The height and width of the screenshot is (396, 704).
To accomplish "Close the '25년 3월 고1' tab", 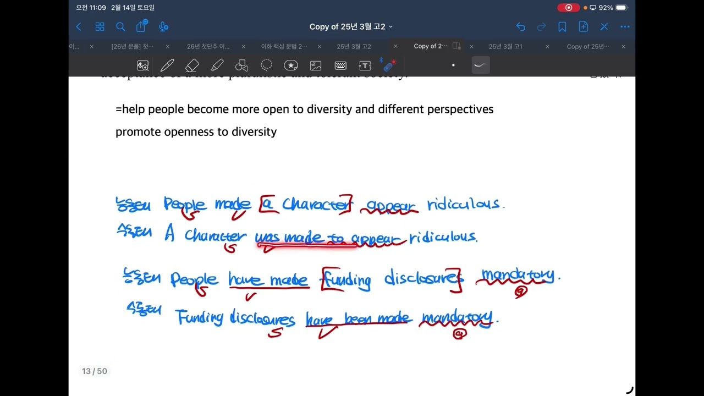I will (x=547, y=47).
